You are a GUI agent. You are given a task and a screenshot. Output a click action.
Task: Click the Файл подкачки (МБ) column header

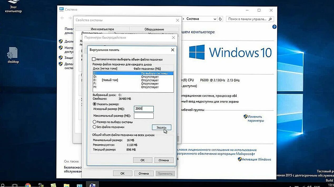148,68
